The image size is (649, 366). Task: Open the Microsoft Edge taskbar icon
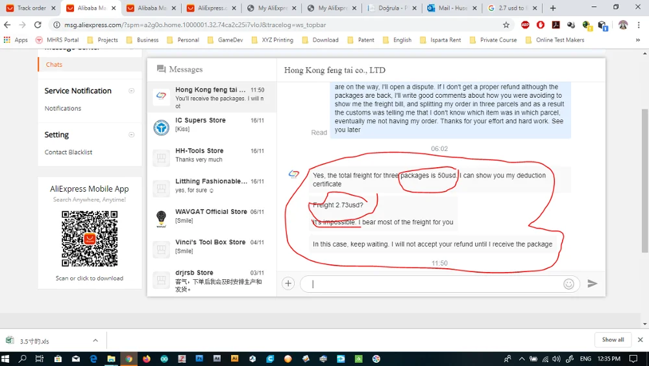click(x=93, y=359)
